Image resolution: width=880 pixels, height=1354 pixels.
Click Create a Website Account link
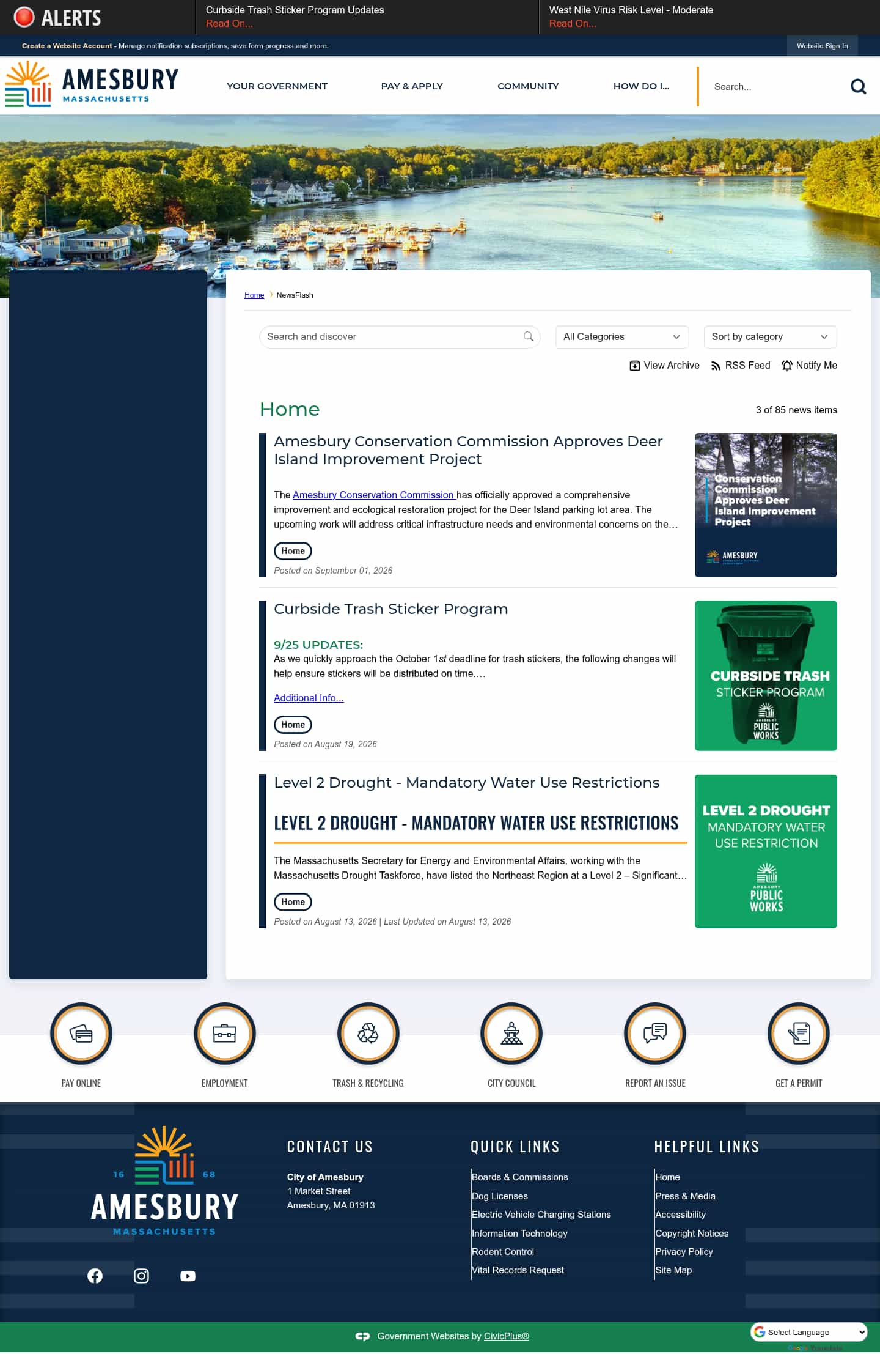67,46
